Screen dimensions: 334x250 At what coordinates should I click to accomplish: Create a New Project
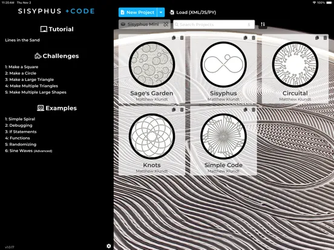tap(138, 12)
